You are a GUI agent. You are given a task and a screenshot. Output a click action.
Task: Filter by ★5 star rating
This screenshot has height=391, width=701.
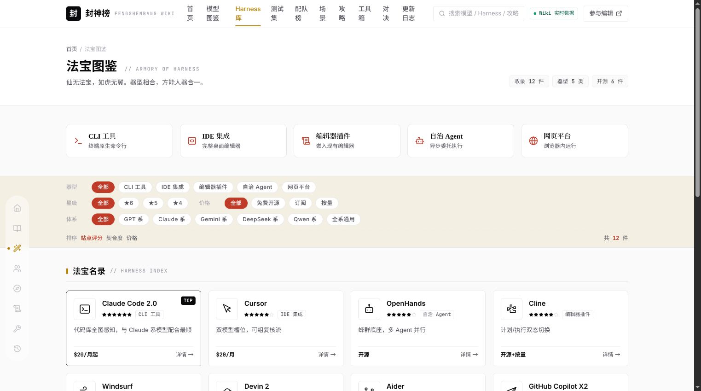(153, 203)
